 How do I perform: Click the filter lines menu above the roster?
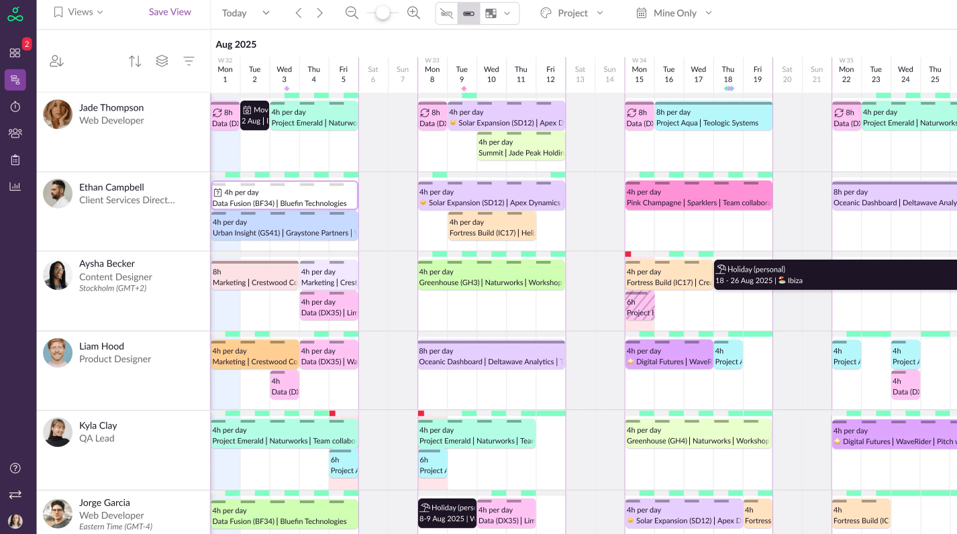point(189,61)
